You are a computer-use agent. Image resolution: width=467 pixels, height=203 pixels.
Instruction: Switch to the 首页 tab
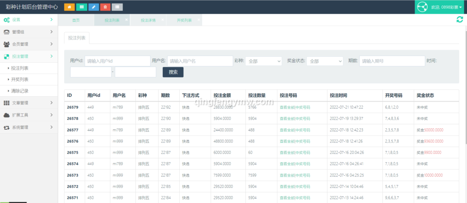coord(76,20)
